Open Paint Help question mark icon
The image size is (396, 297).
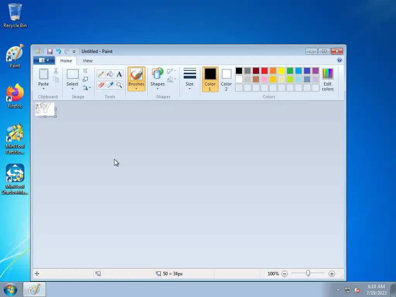(340, 60)
